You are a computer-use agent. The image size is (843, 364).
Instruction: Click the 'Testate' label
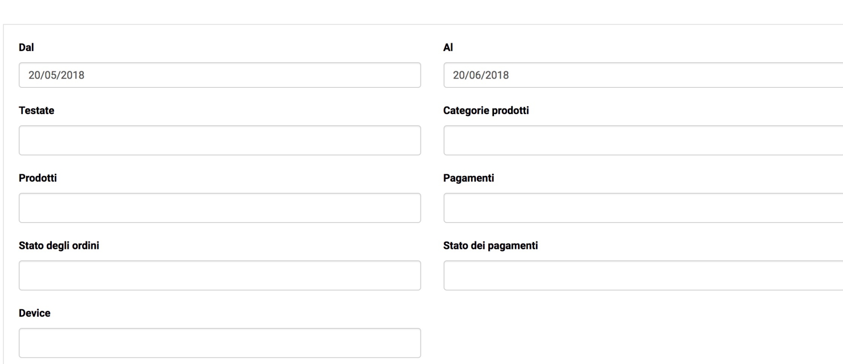tap(36, 111)
